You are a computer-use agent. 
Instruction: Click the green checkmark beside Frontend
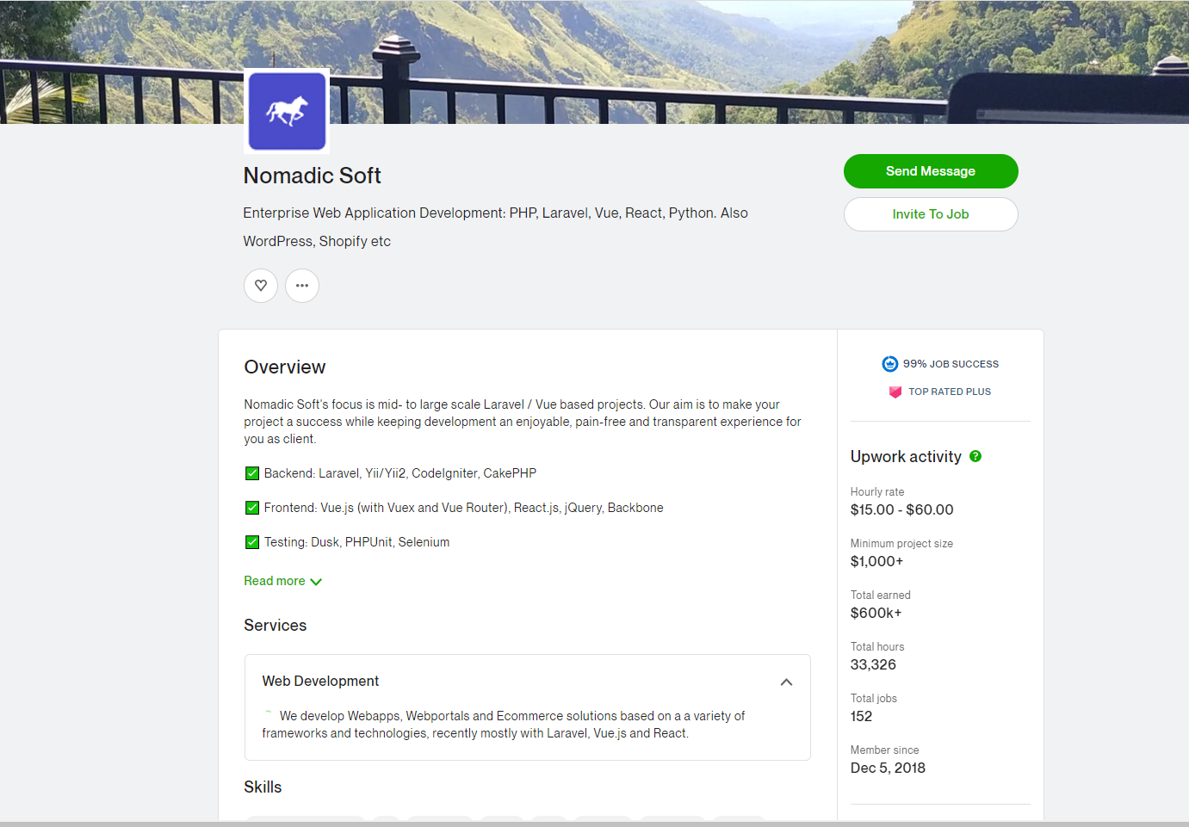click(x=252, y=508)
